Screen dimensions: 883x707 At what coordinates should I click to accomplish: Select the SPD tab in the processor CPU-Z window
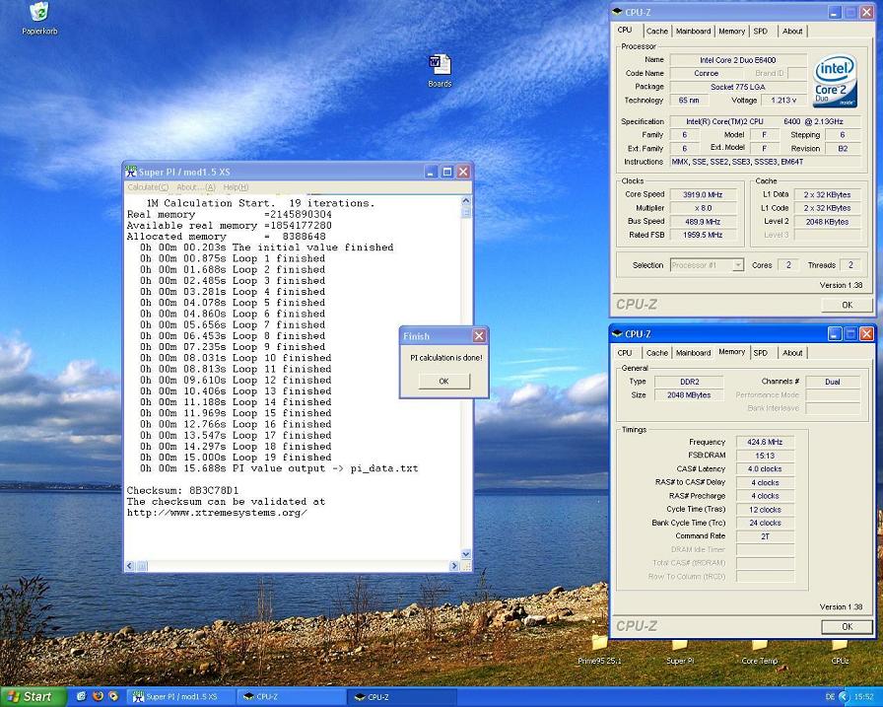760,31
